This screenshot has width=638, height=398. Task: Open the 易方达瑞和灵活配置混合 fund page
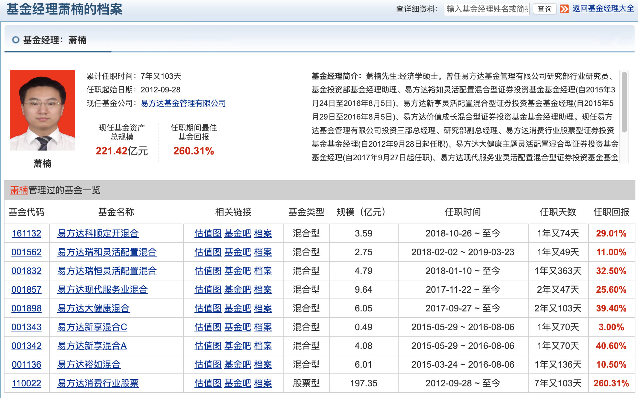107,252
